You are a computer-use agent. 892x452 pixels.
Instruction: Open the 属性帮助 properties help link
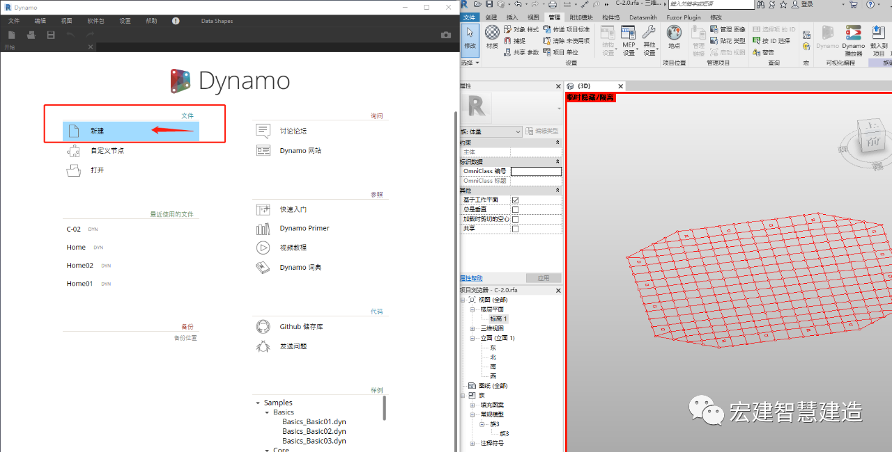[x=470, y=278]
